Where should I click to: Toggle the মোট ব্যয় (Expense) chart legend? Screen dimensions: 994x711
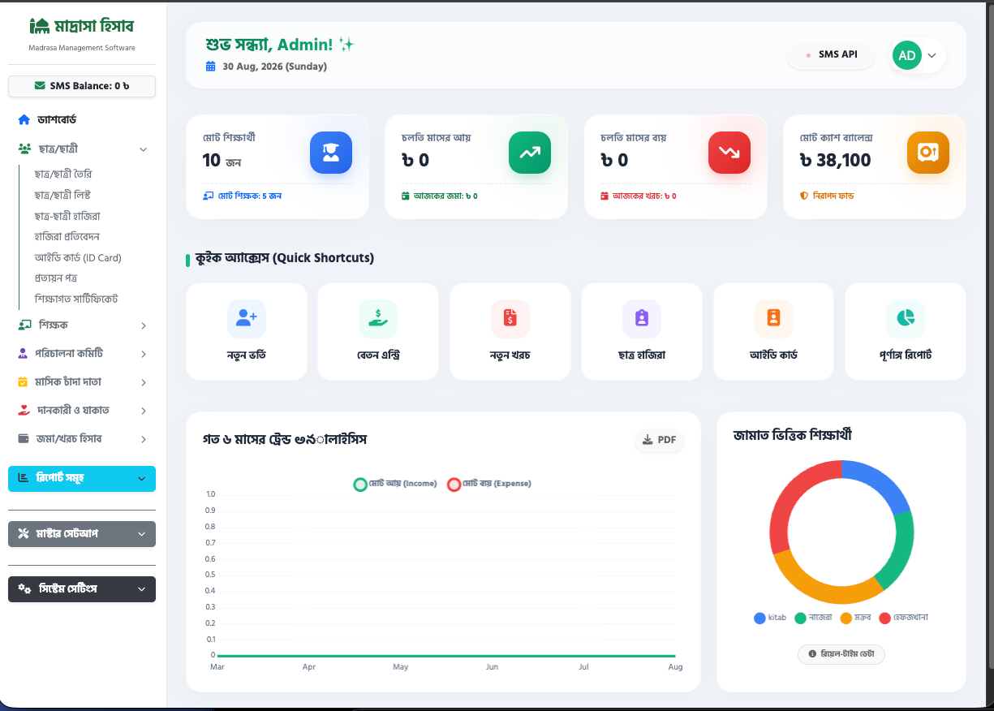pos(489,484)
